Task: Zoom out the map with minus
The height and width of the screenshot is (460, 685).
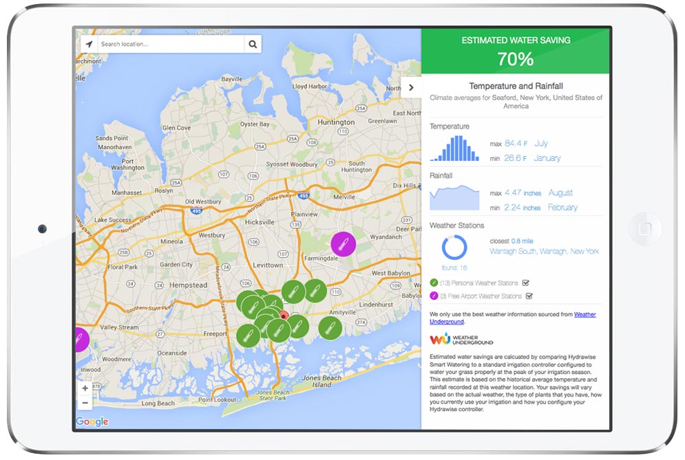Action: pyautogui.click(x=85, y=403)
